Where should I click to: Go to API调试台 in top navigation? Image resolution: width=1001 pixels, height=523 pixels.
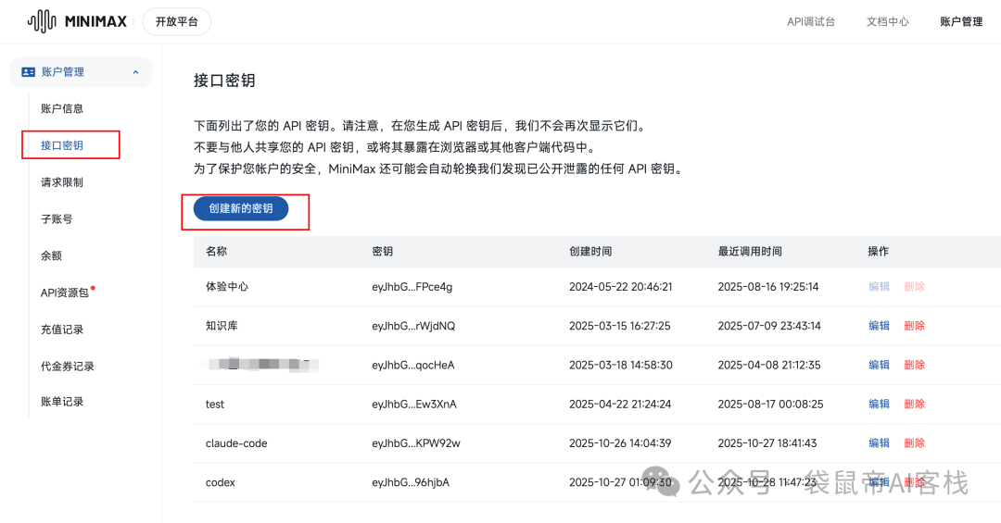811,21
